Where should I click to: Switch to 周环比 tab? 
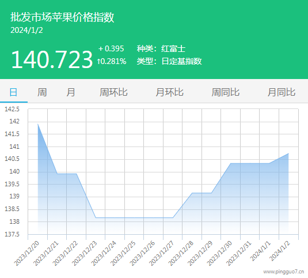[113, 92]
